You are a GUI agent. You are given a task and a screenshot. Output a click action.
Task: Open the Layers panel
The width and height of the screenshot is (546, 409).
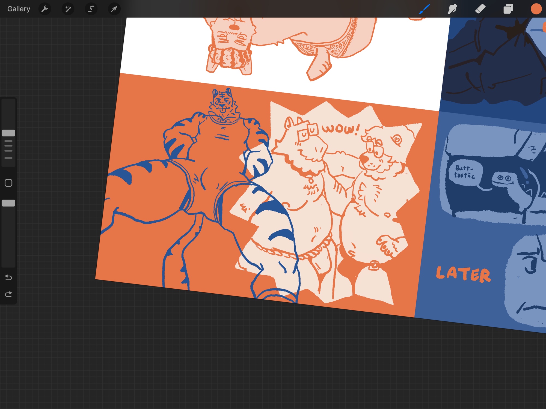pos(508,9)
